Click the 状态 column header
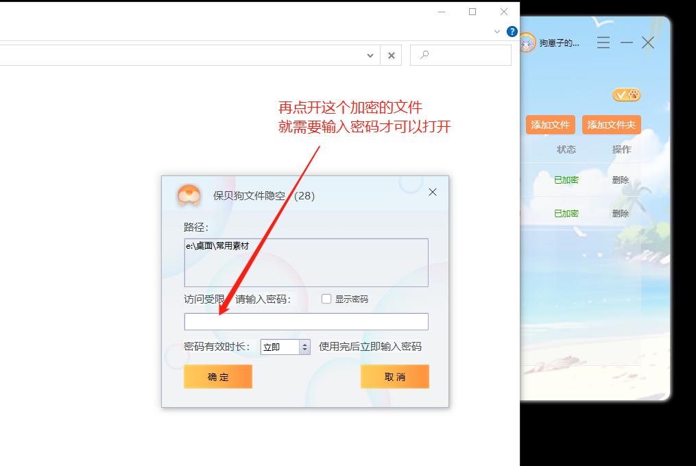The width and height of the screenshot is (696, 466). (566, 149)
